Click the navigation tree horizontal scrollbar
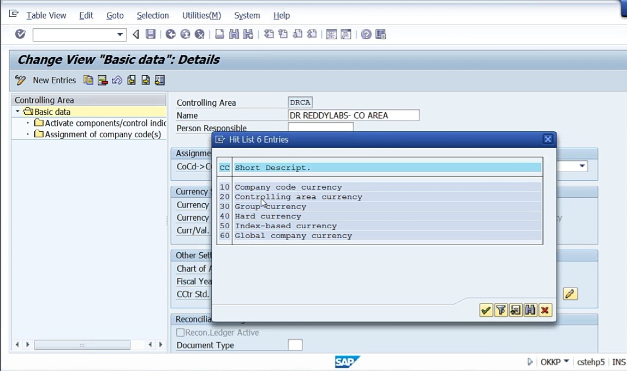This screenshot has width=627, height=371. point(82,345)
